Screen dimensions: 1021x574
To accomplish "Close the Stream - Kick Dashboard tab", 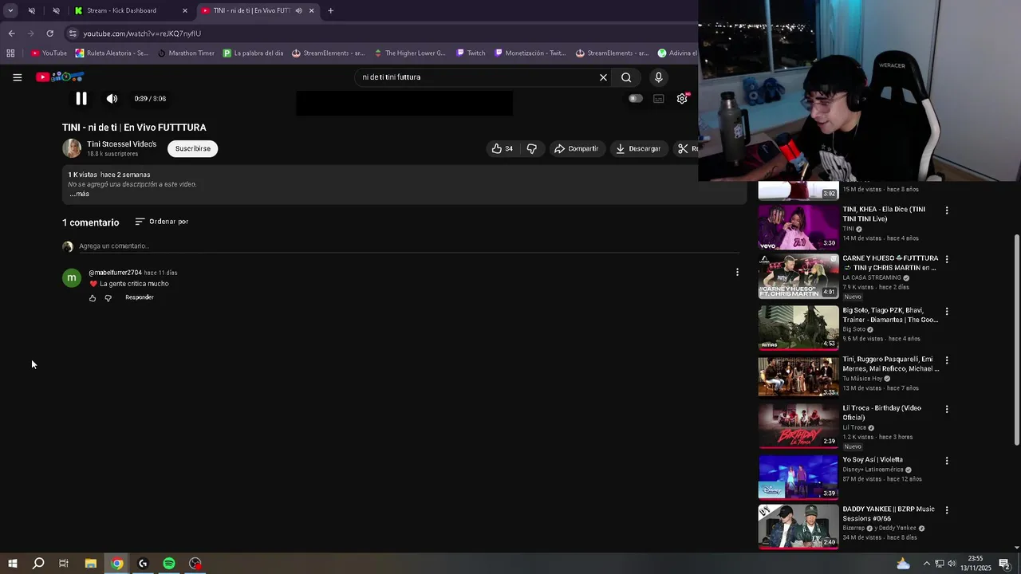I will 185,10.
